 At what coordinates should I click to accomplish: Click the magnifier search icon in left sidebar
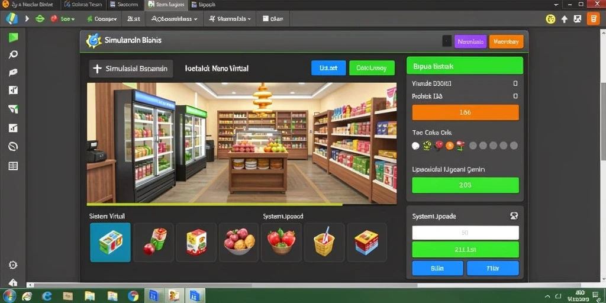[13, 54]
